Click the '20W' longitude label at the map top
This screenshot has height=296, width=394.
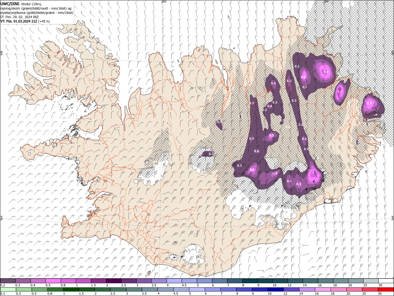pyautogui.click(x=164, y=2)
